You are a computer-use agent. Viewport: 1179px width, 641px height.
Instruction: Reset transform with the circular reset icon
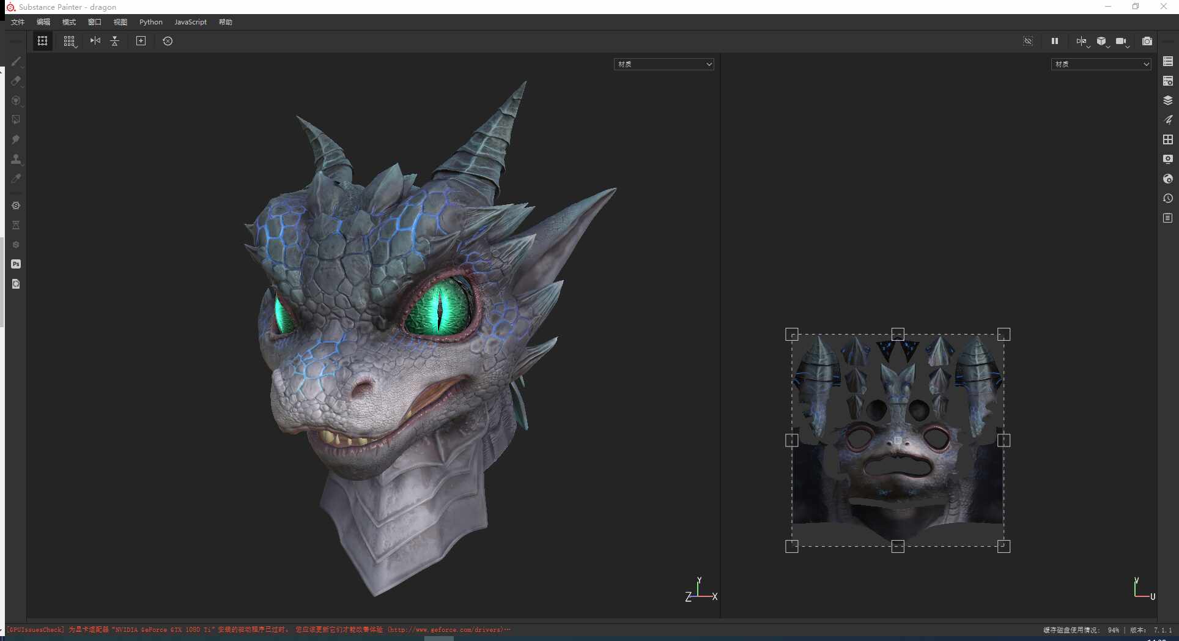168,41
